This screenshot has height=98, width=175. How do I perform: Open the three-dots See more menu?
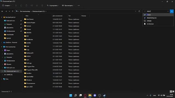[79, 5]
